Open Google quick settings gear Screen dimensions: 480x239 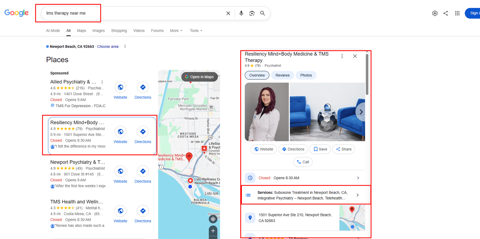tap(435, 13)
